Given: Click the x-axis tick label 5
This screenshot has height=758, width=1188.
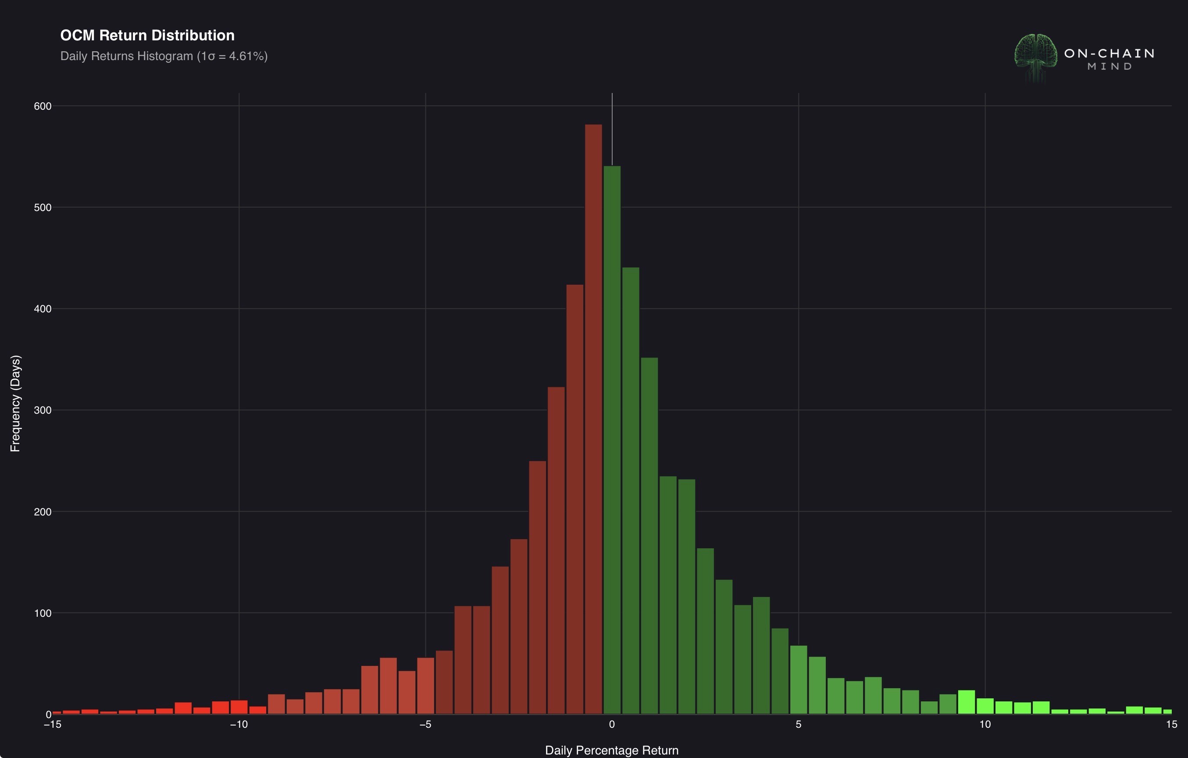Looking at the screenshot, I should coord(798,725).
